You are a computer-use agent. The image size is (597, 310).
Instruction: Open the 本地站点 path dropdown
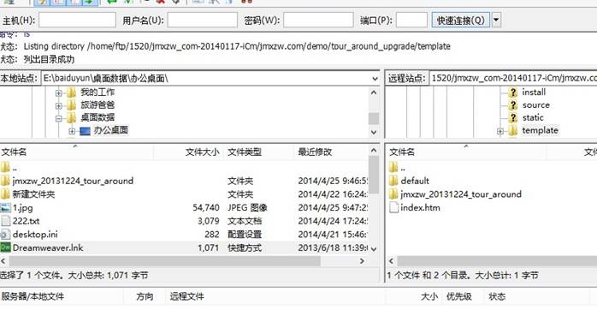[375, 79]
